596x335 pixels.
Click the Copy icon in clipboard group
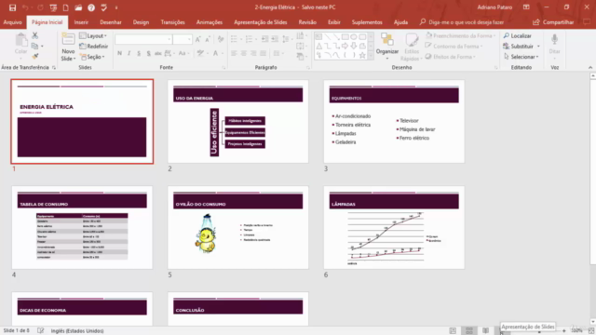coord(34,46)
